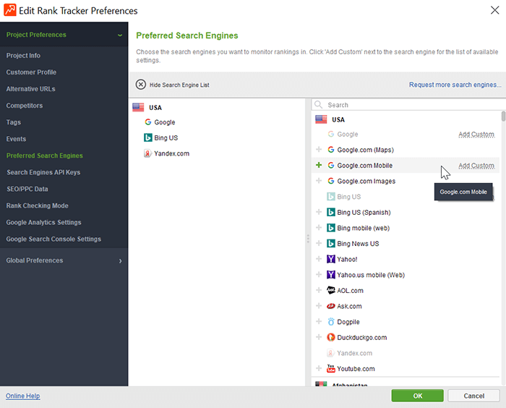The image size is (506, 408).
Task: Select Tags in the sidebar
Action: click(14, 122)
